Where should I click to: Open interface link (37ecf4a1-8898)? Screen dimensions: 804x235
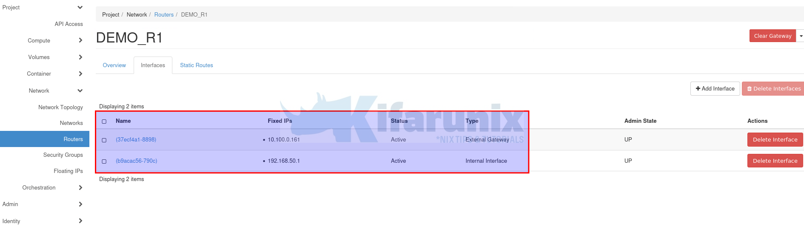point(136,139)
